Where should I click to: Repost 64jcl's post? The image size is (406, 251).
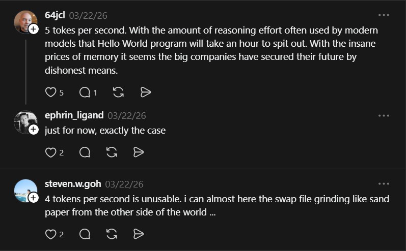coord(118,92)
